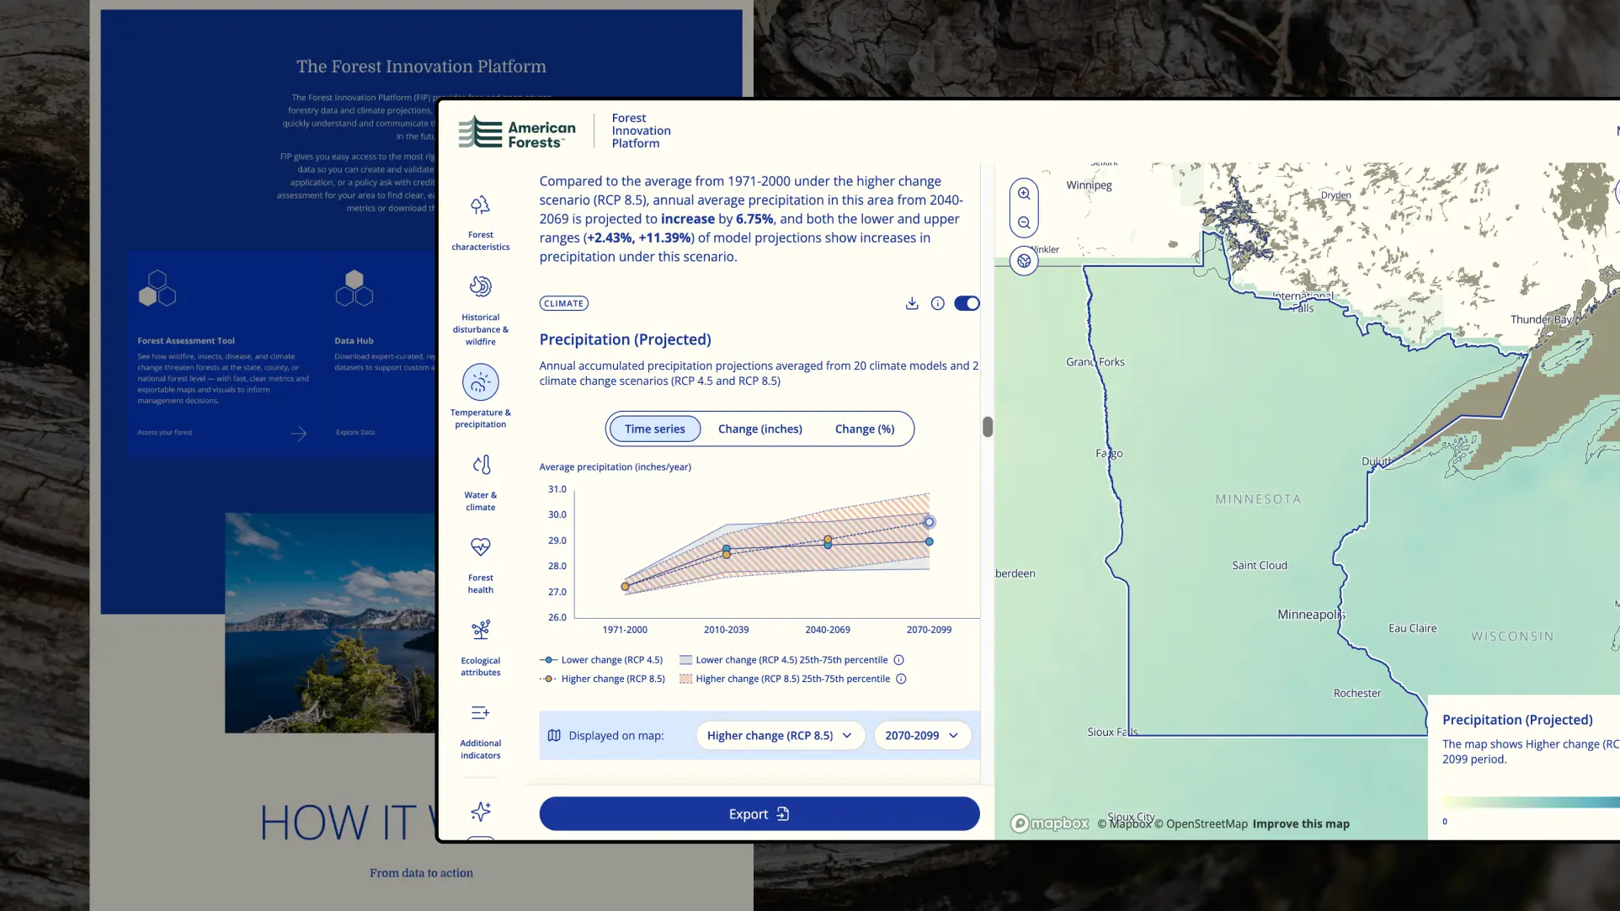Click the panel's vertical scrollbar handle
1620x911 pixels.
[988, 427]
